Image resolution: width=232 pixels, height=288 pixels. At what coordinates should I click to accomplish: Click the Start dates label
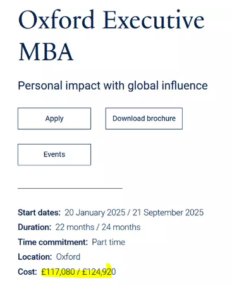point(39,213)
